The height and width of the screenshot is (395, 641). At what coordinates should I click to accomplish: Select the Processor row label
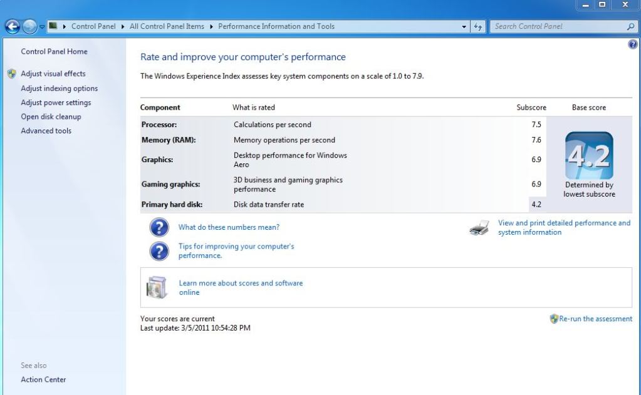[159, 125]
